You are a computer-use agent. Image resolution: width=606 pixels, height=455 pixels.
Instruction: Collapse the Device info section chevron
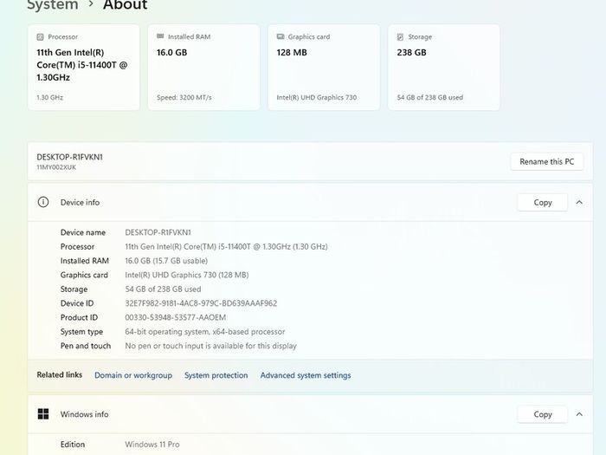tap(579, 202)
